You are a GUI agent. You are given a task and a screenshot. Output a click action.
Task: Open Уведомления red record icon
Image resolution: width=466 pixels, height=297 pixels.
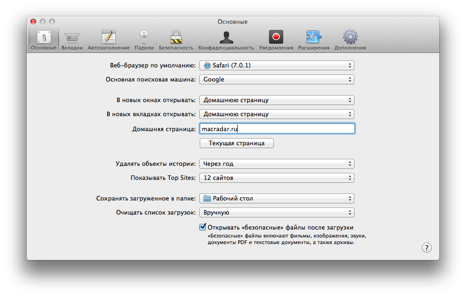pyautogui.click(x=276, y=37)
